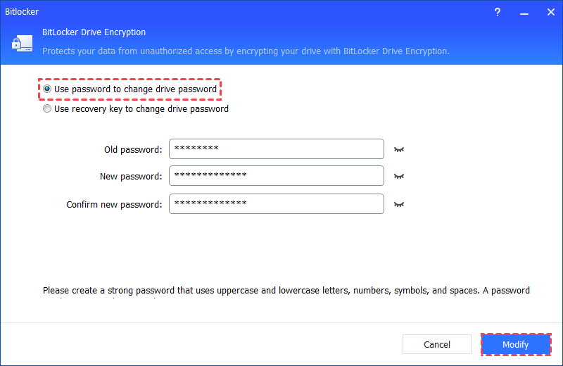The height and width of the screenshot is (366, 563).
Task: Click the 'New password:' label
Action: (131, 176)
